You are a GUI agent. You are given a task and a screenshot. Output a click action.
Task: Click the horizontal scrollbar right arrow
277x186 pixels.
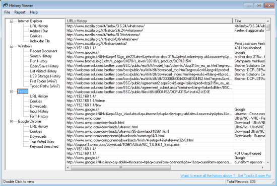coord(262,168)
